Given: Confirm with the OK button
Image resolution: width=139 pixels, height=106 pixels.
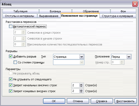Looking at the screenshot, I should (x=54, y=101).
